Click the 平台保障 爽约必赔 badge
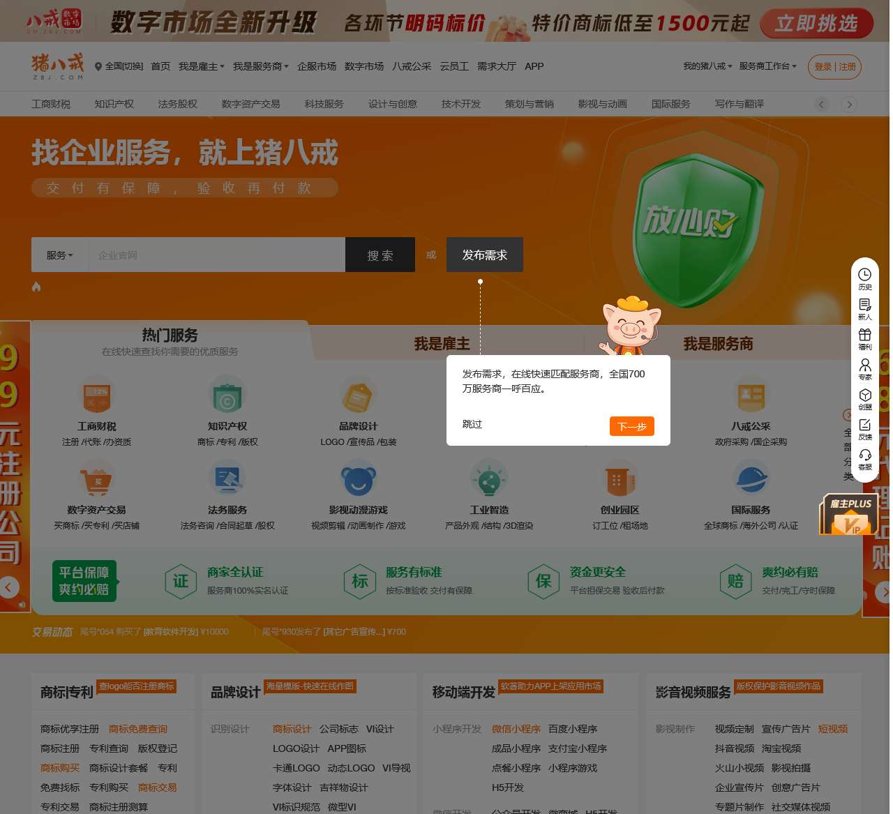893x814 pixels. point(84,581)
